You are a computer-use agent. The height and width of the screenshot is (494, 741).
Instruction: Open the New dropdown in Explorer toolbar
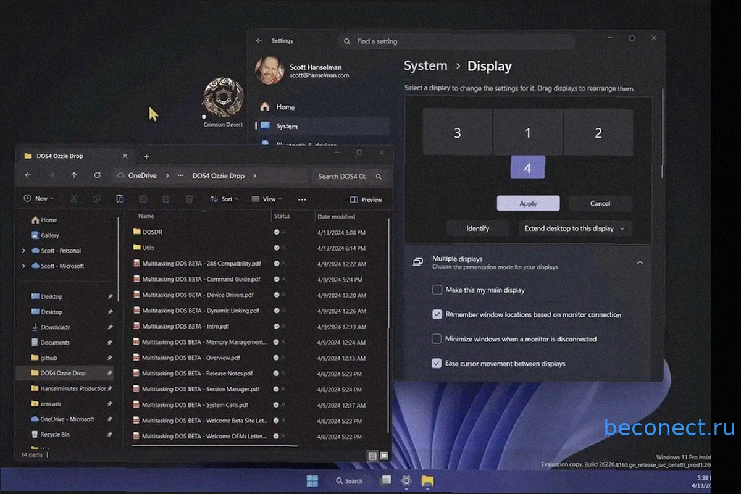pyautogui.click(x=38, y=199)
